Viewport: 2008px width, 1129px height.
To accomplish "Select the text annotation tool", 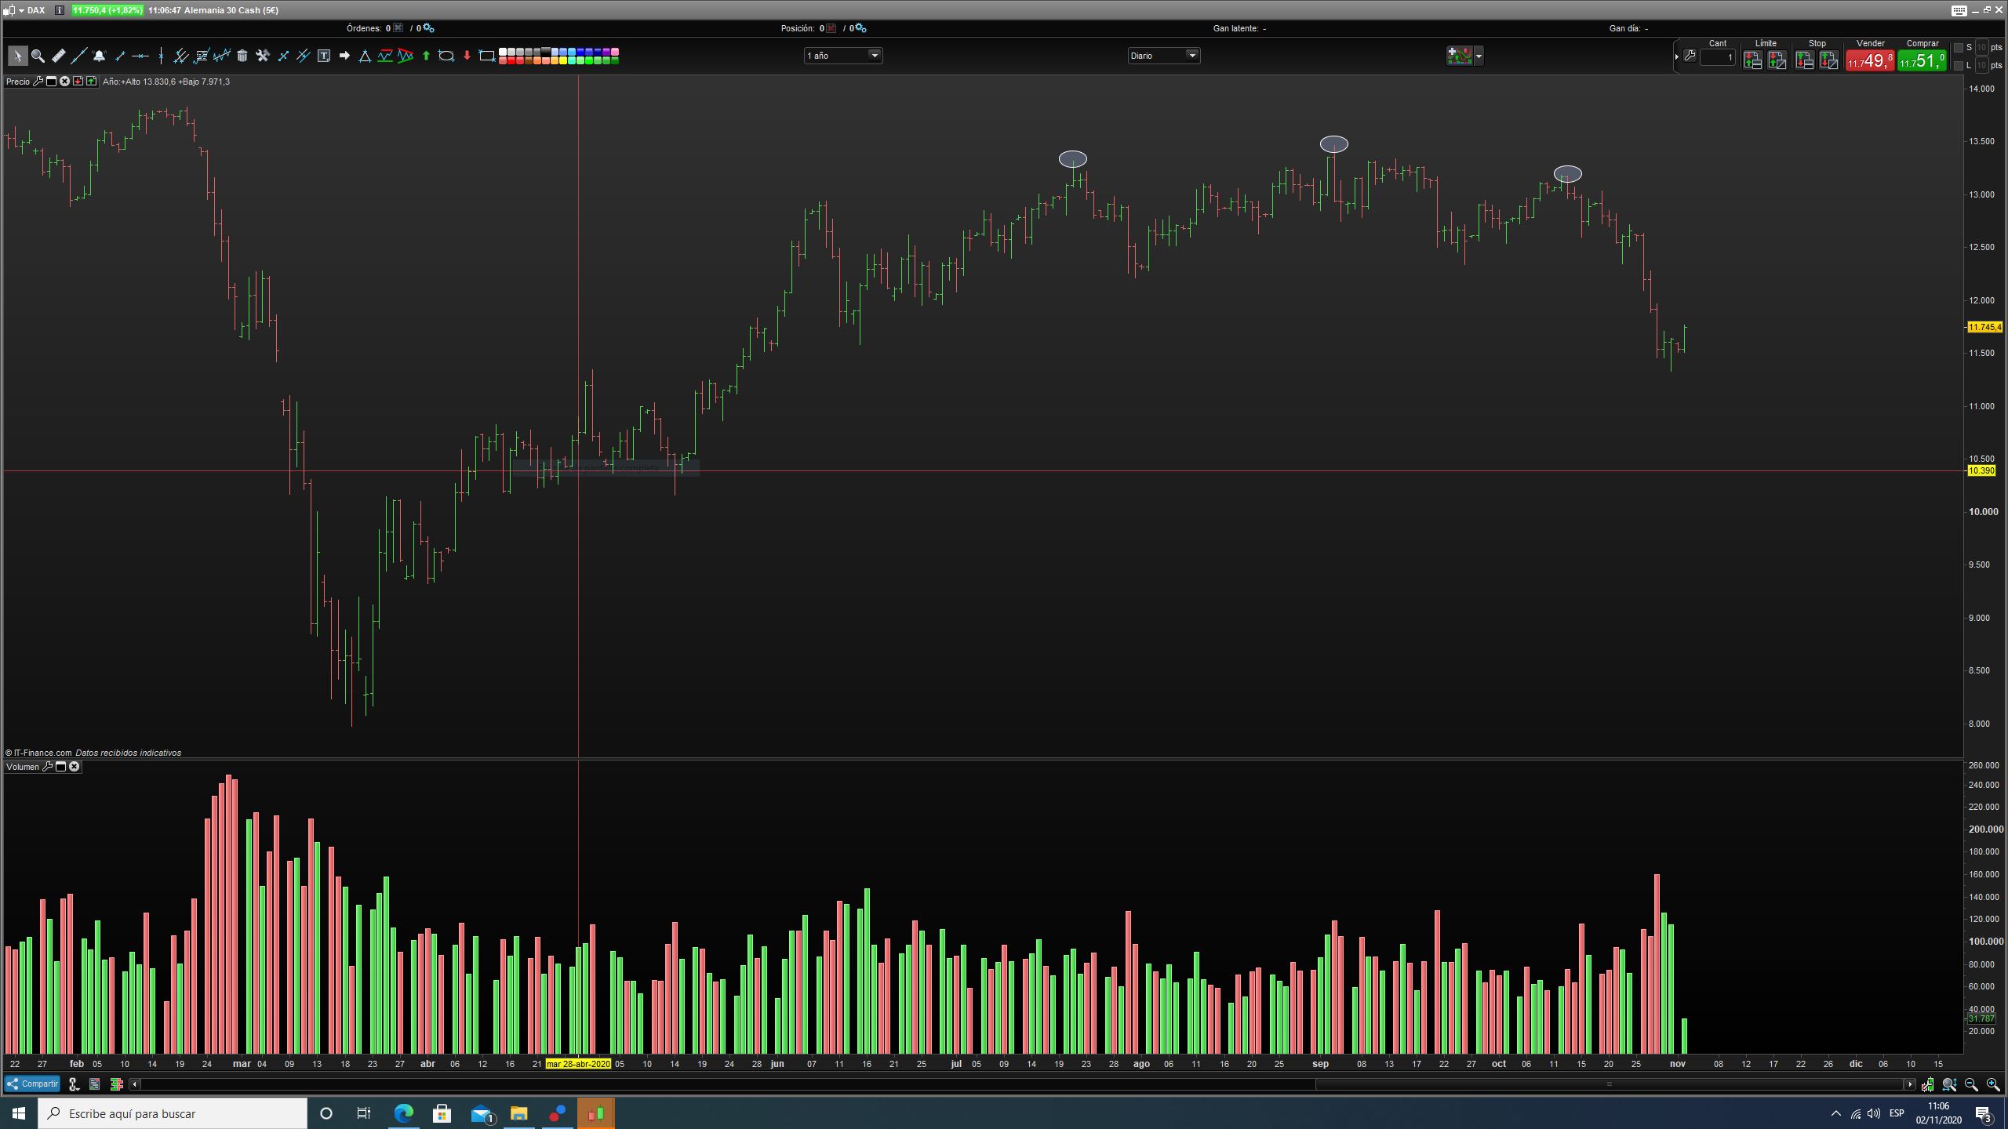I will point(324,56).
